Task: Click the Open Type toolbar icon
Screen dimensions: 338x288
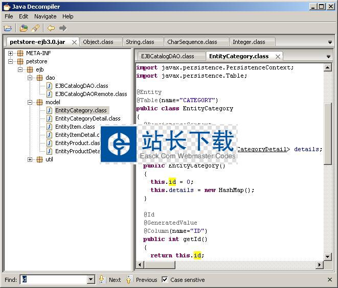Action: pos(24,29)
